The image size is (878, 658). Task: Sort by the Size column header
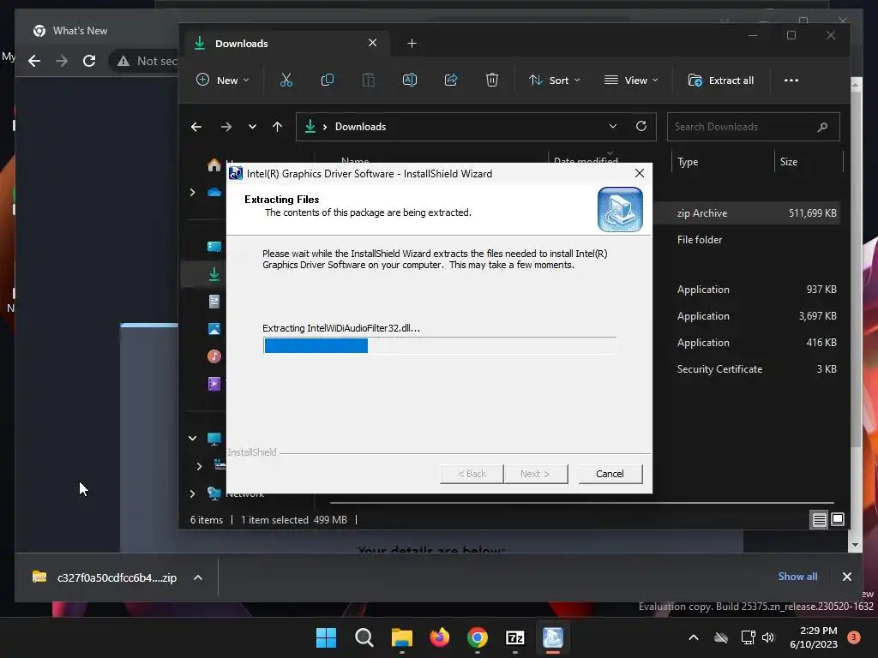tap(809, 162)
